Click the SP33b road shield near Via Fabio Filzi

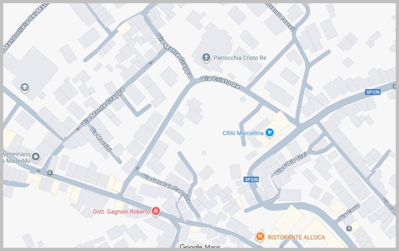pyautogui.click(x=251, y=180)
